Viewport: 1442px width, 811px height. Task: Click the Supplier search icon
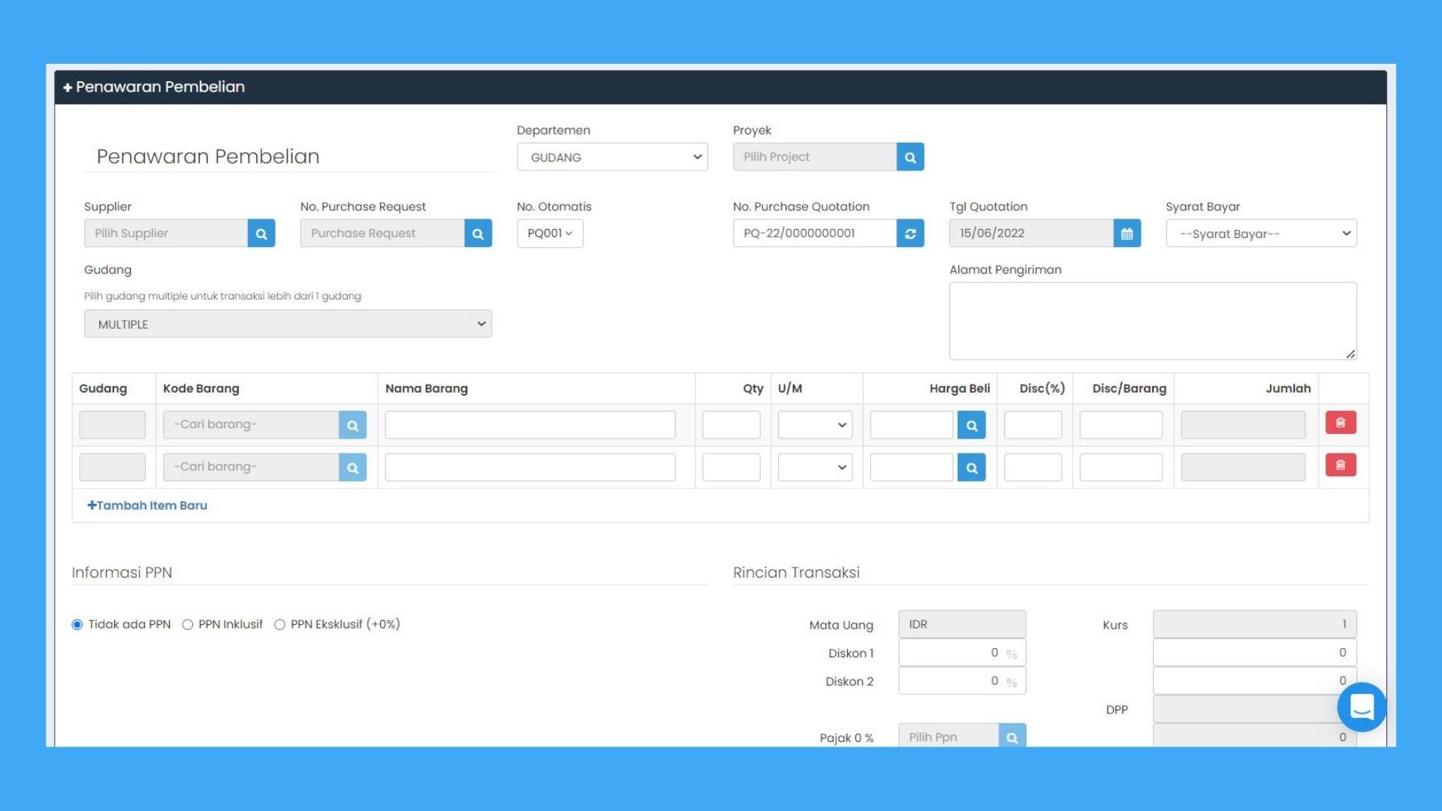[261, 234]
